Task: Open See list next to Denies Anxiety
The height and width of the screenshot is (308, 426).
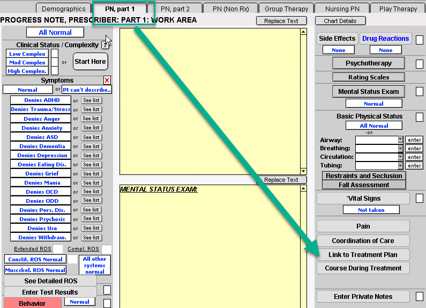Action: pos(92,128)
